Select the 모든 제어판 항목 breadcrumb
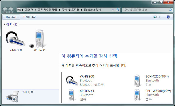Screen dimensions: 175x106 48,10
